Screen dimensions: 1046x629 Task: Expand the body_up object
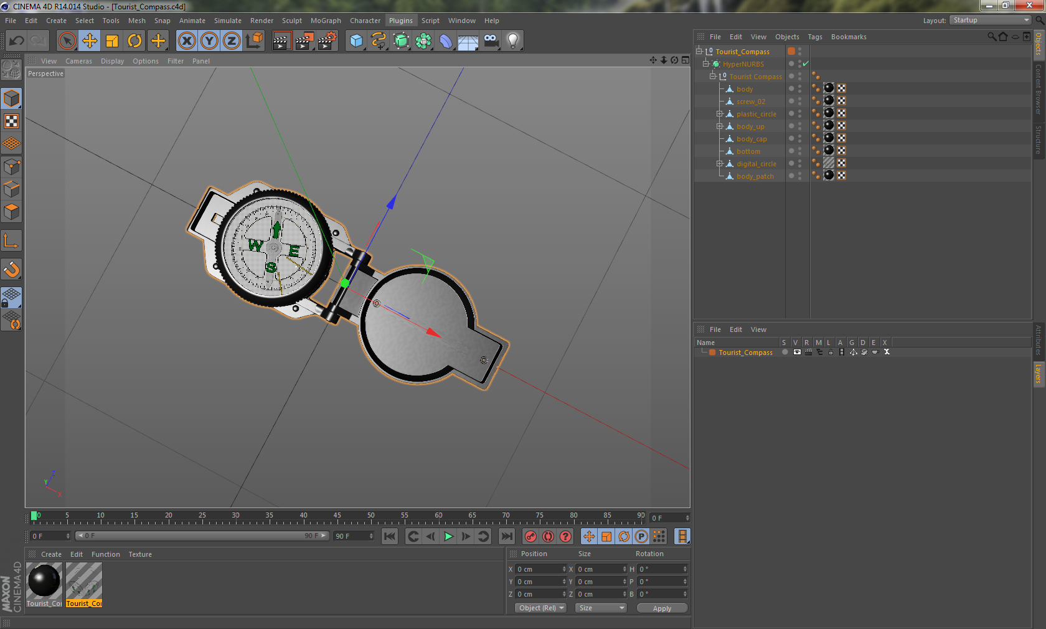[720, 126]
